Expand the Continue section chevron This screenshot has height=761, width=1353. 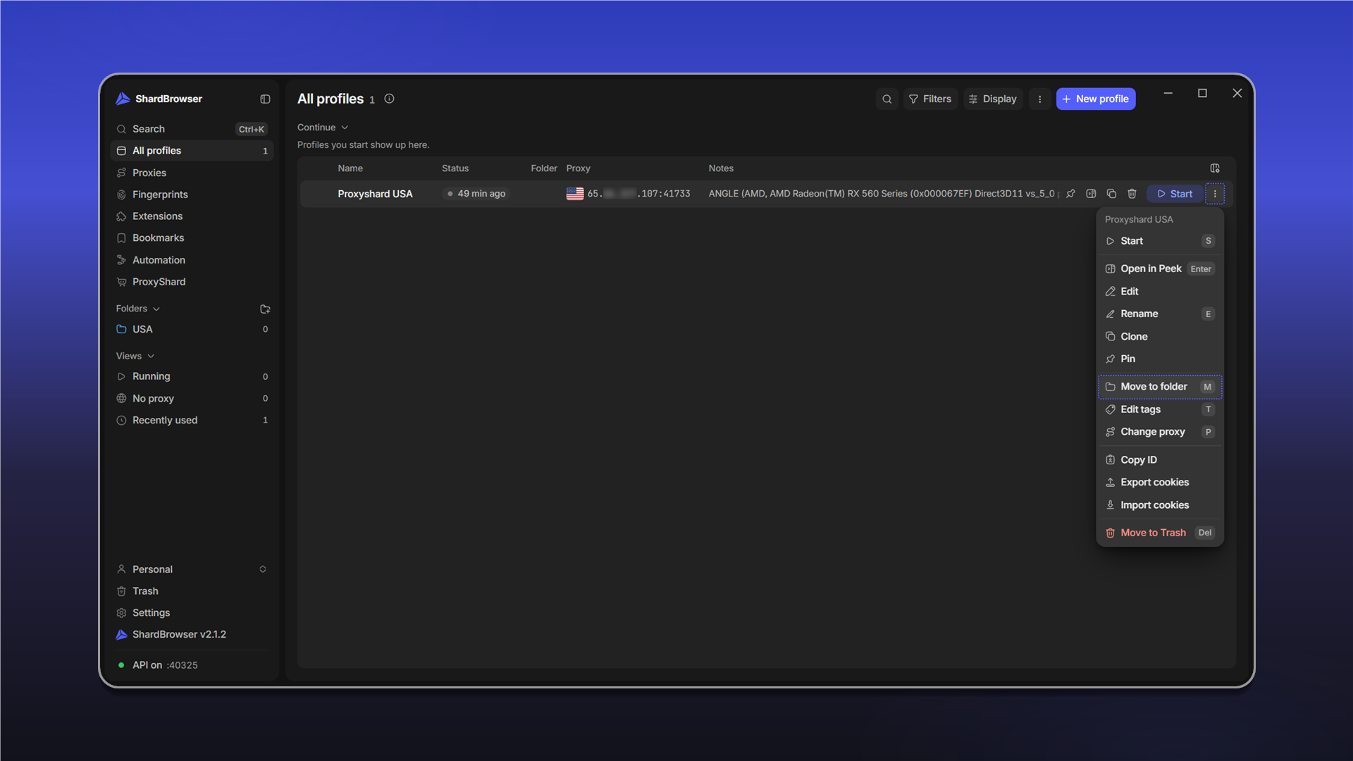tap(345, 128)
